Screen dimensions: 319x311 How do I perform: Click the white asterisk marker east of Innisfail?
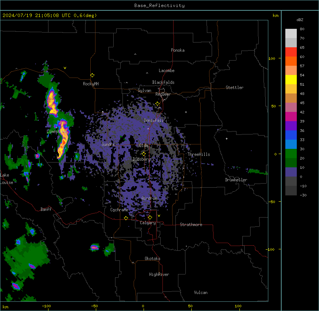[x=186, y=112]
